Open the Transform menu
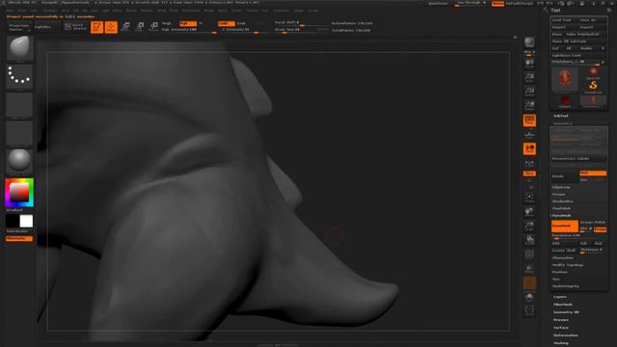617x347 pixels. click(281, 11)
